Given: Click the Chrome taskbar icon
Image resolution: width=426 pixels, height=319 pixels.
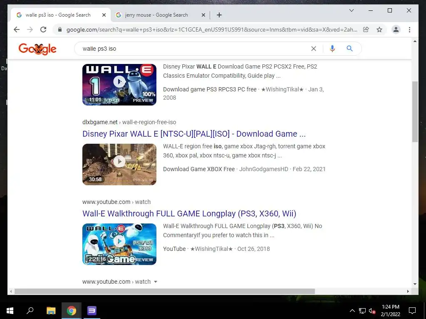Looking at the screenshot, I should pyautogui.click(x=72, y=311).
